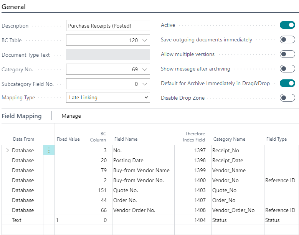Enable Show message after archiving
The width and height of the screenshot is (299, 235).
click(x=287, y=69)
